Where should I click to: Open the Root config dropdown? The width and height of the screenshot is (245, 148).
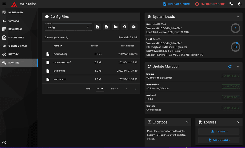[x=68, y=27]
